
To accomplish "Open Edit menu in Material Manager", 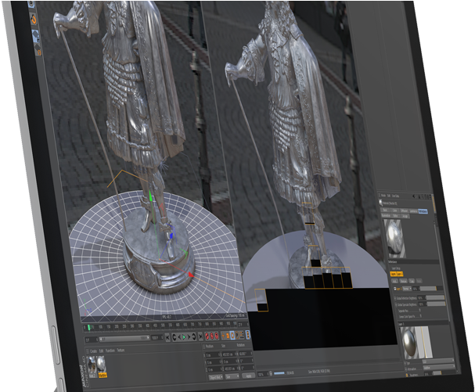I will 101,351.
